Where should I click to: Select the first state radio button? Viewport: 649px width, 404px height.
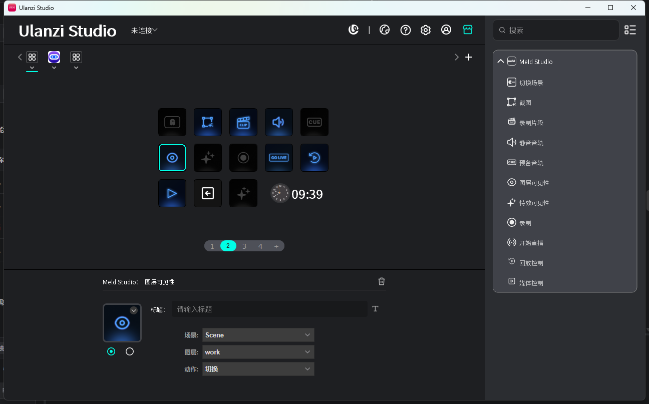pyautogui.click(x=111, y=351)
